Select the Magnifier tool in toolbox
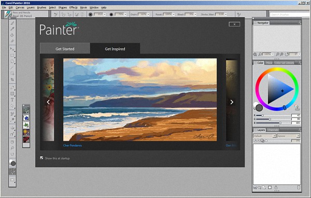311x198 pixels. pos(12,148)
